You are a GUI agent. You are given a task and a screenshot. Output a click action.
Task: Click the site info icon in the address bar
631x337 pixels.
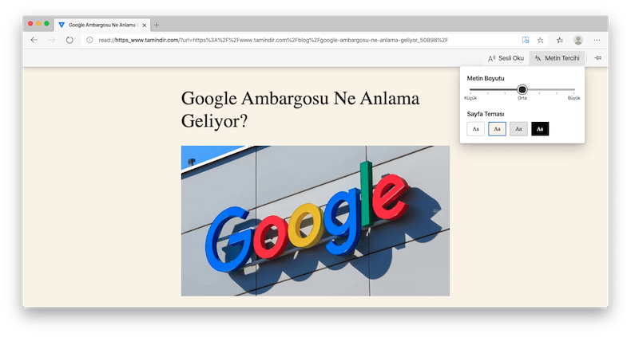pyautogui.click(x=90, y=40)
